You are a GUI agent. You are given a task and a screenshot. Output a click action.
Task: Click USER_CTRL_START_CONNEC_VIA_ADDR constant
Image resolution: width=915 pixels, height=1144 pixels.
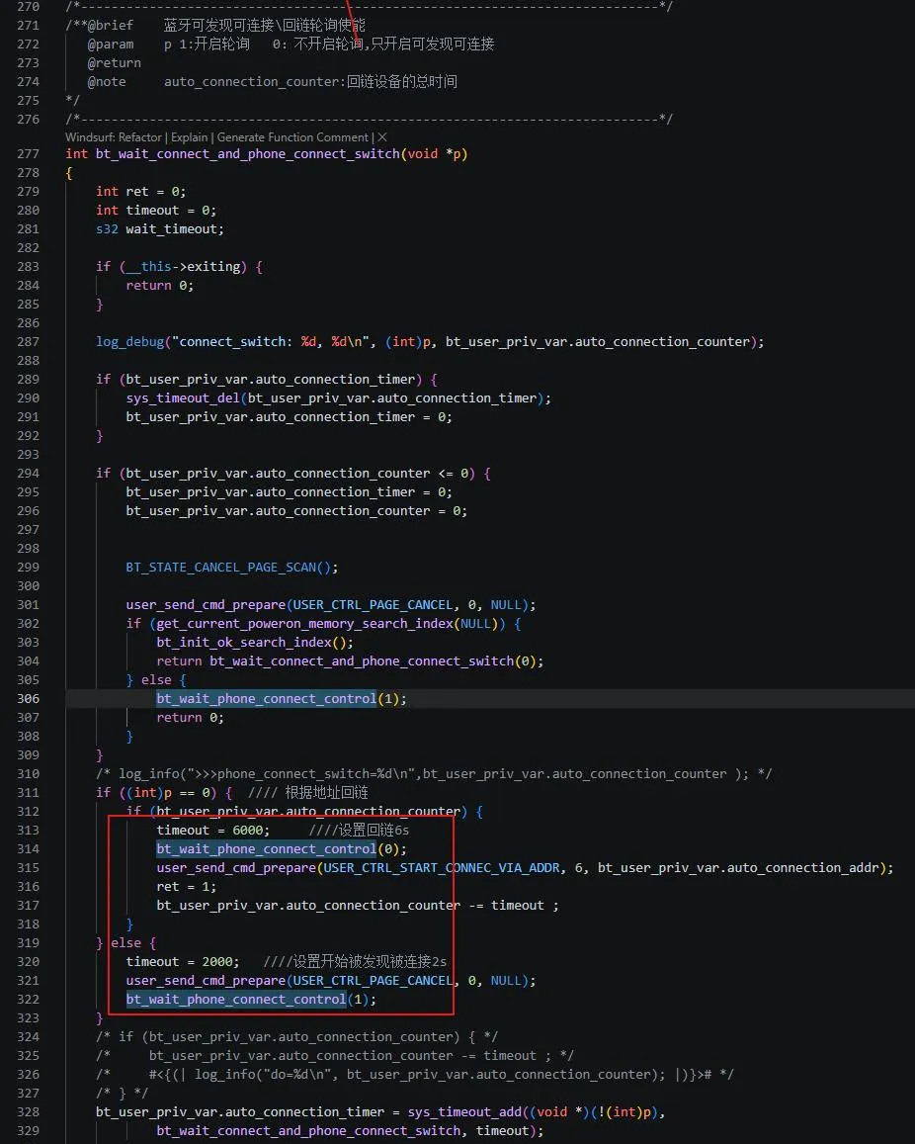point(441,868)
